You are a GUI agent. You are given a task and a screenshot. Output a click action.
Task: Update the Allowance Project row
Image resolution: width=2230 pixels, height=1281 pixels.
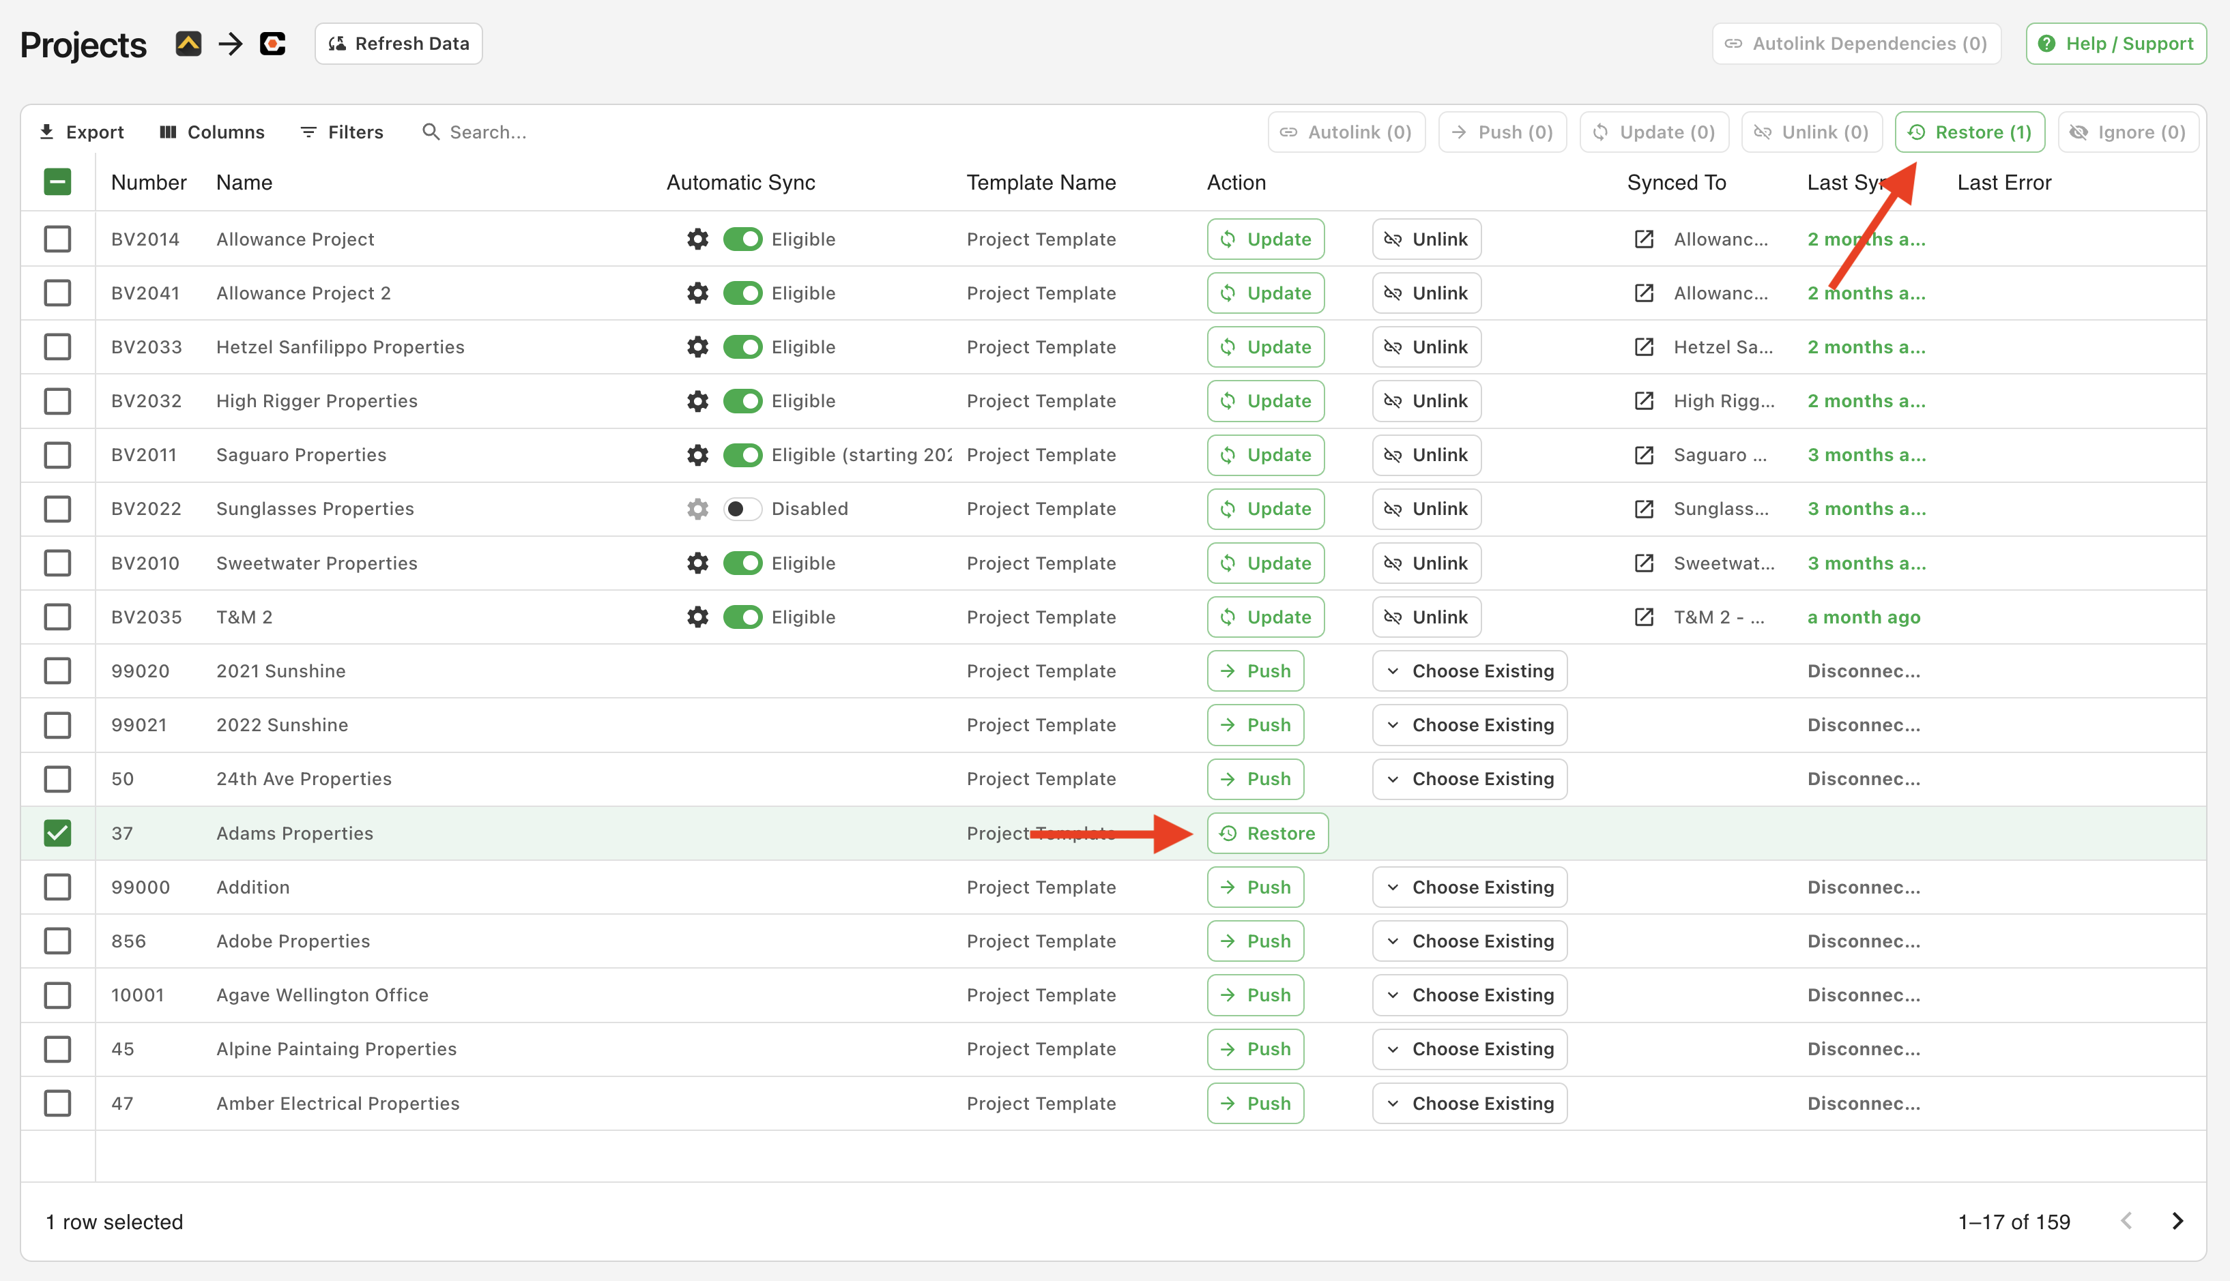point(1266,239)
